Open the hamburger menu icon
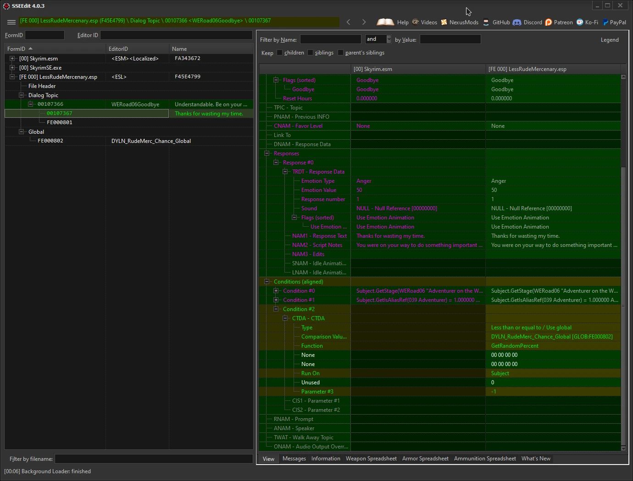Viewport: 633px width, 481px height. click(x=11, y=22)
